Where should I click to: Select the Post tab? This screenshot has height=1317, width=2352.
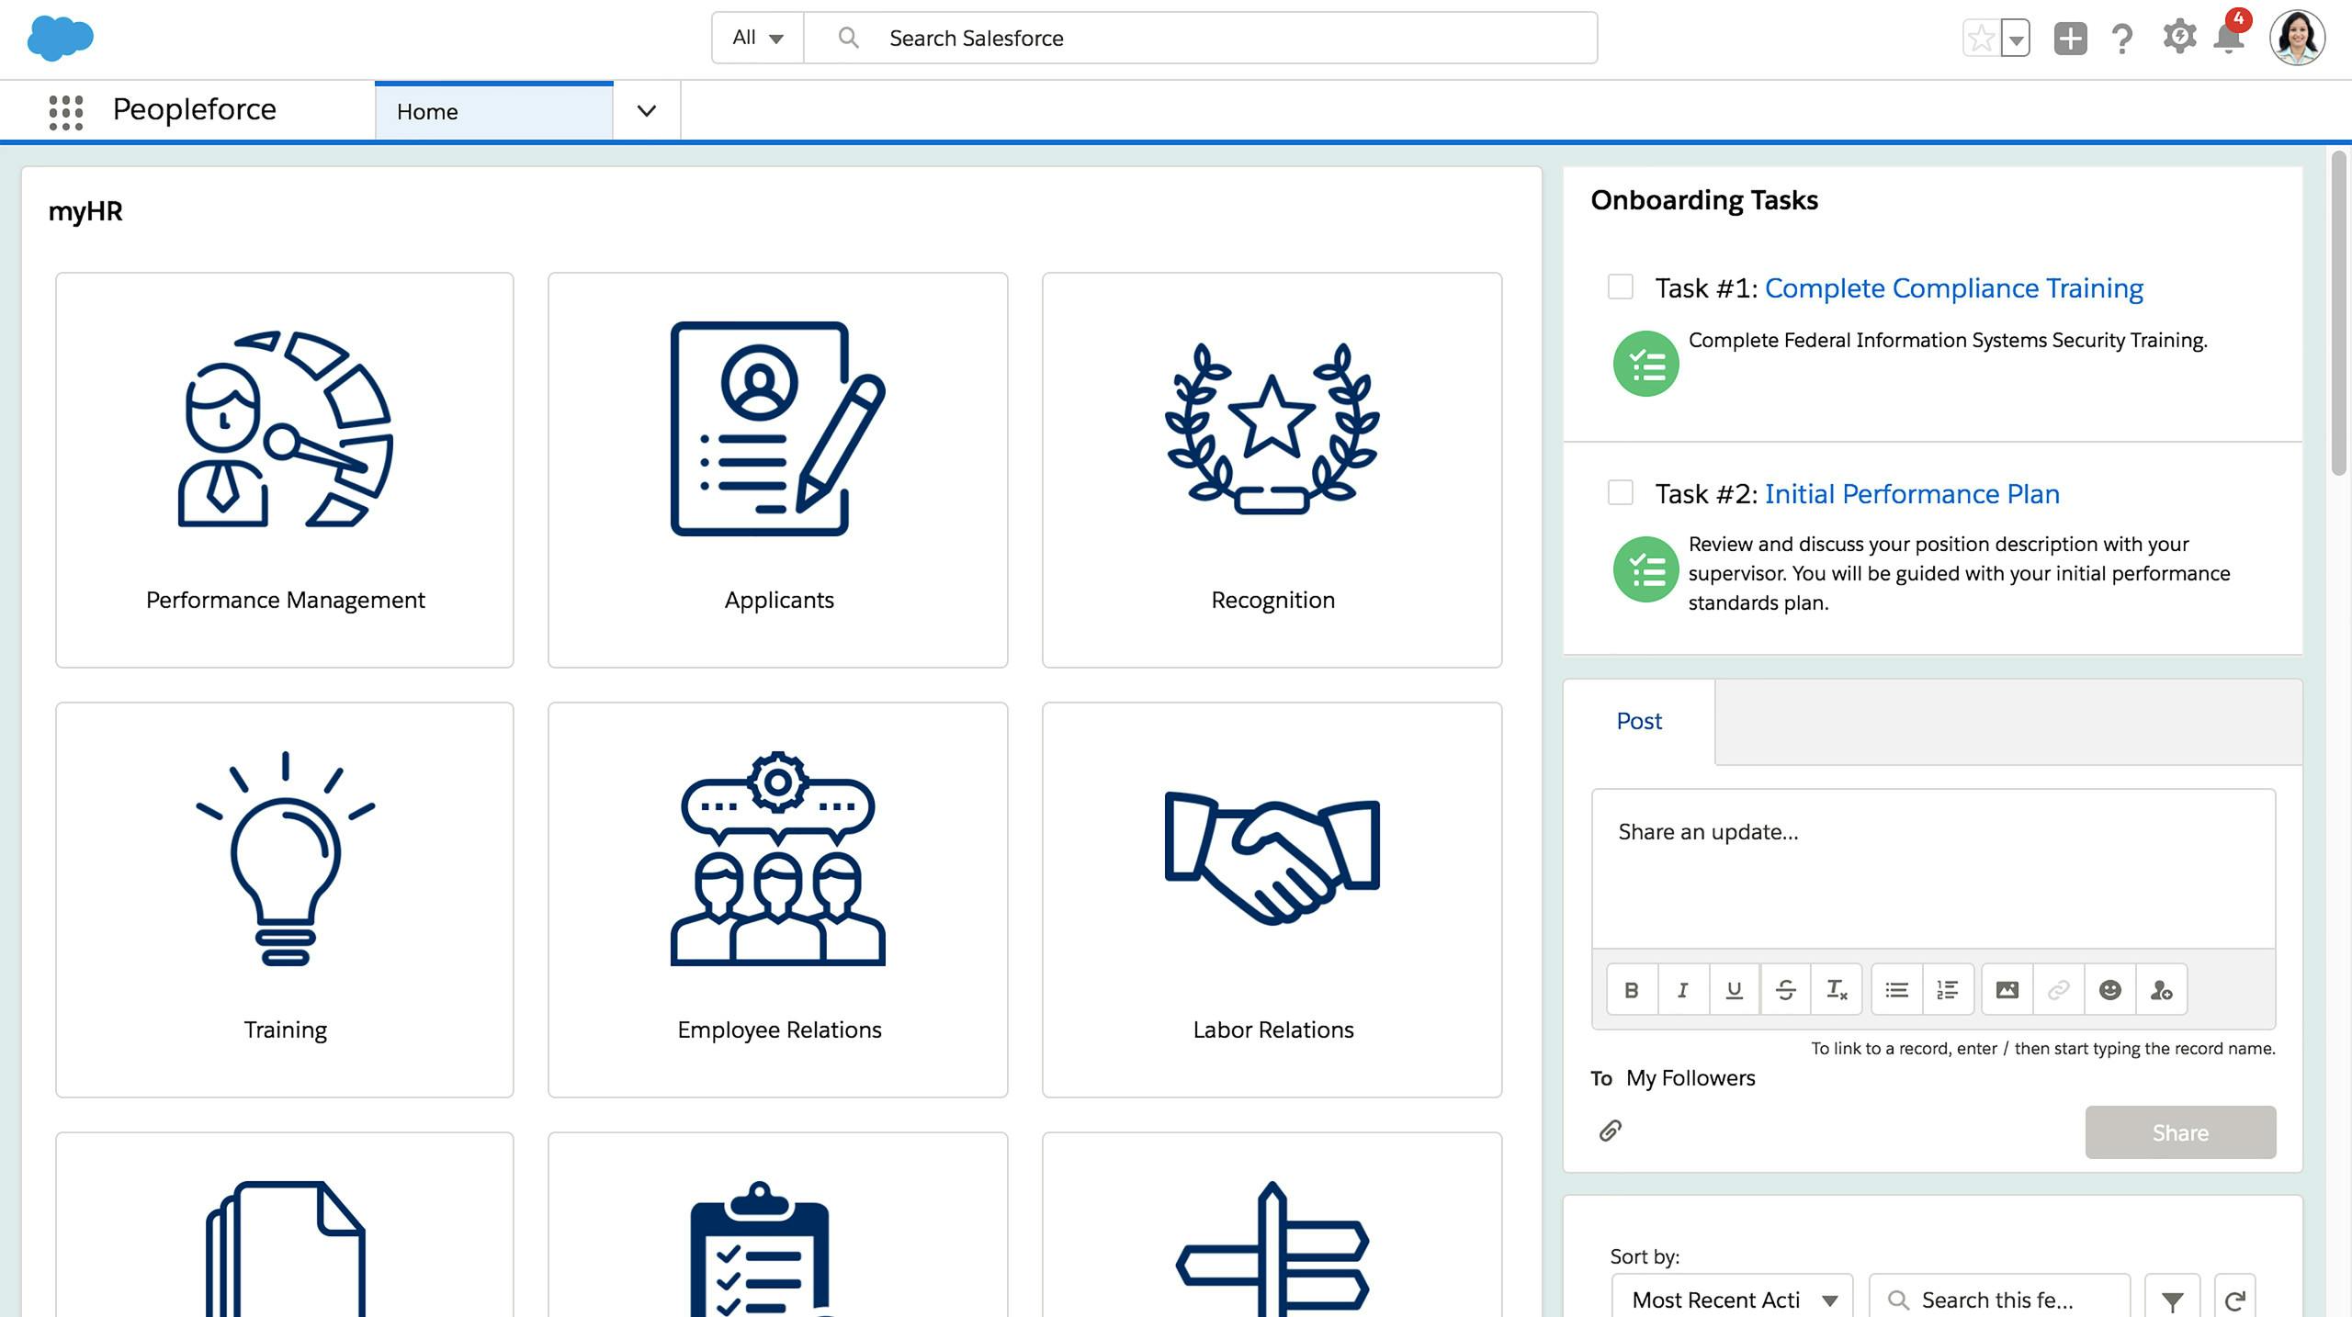[x=1639, y=721]
